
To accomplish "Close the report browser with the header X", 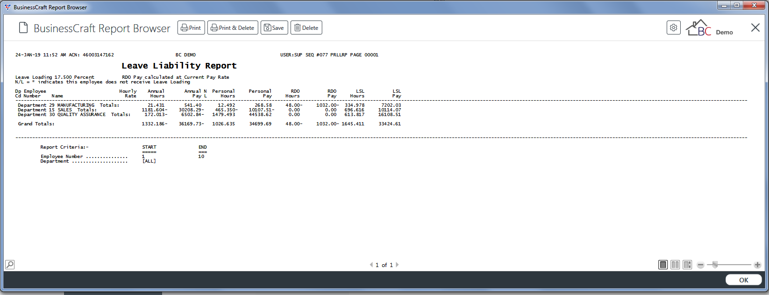I will pyautogui.click(x=755, y=27).
